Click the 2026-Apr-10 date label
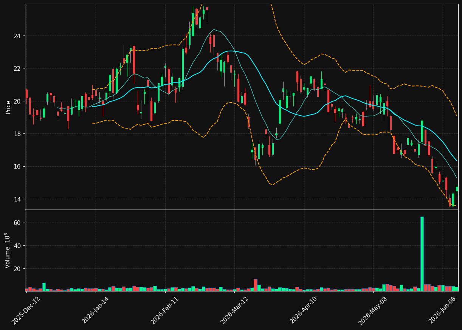 click(304, 310)
